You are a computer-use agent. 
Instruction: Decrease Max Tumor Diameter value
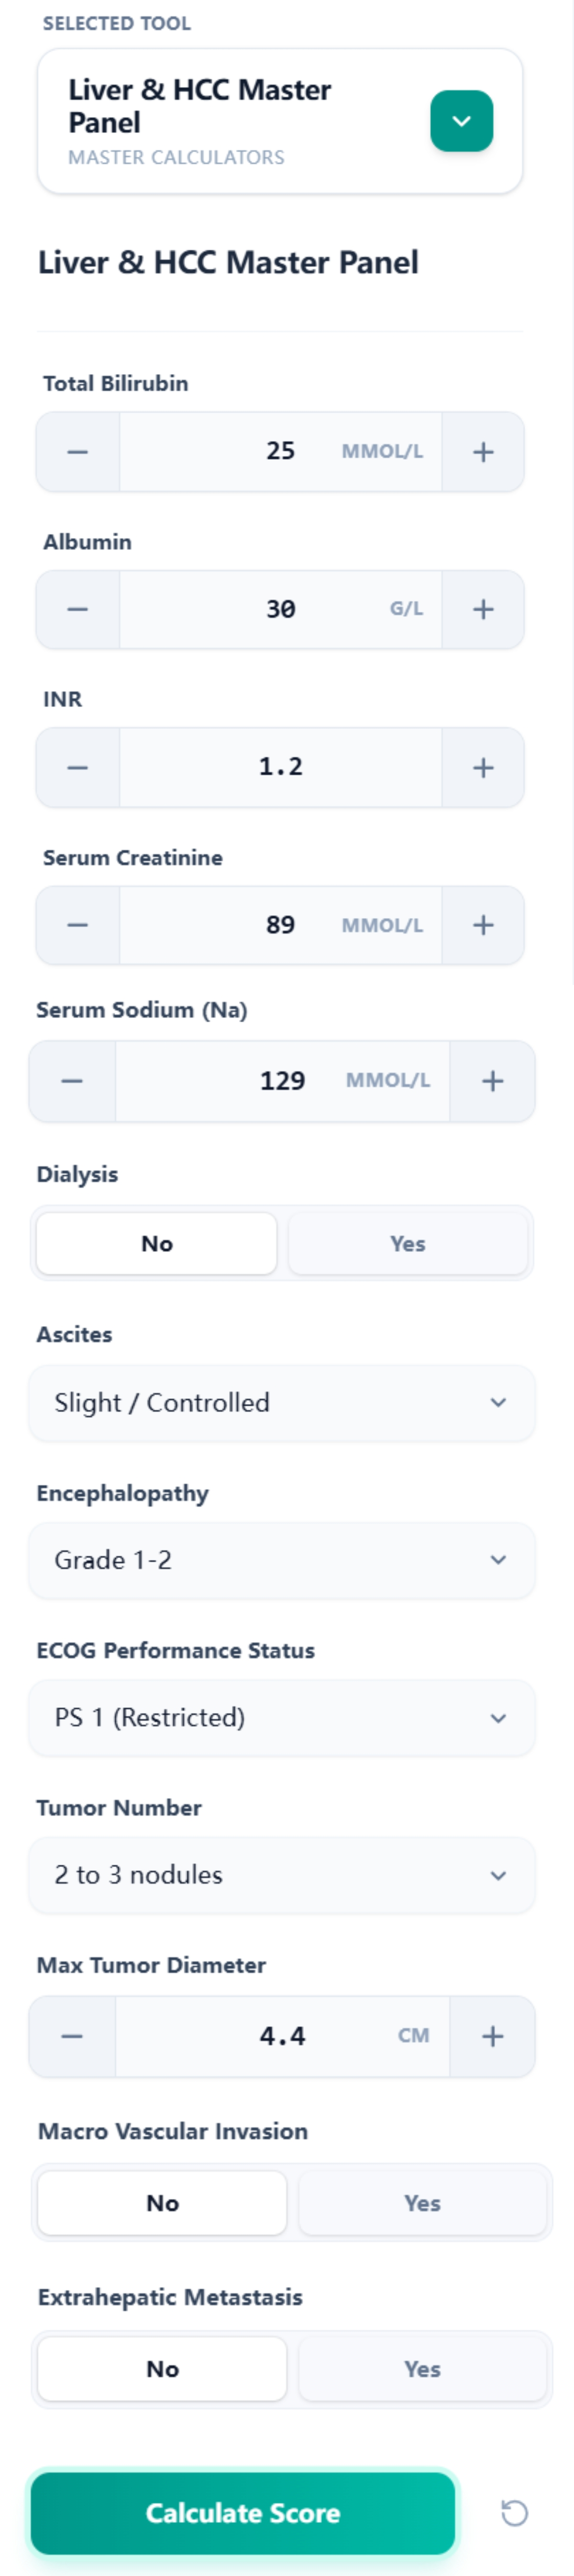pyautogui.click(x=72, y=2036)
